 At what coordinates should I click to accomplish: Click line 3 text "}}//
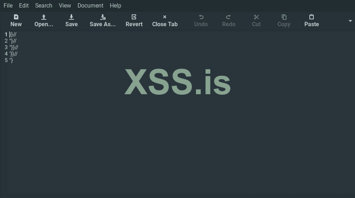pos(14,47)
